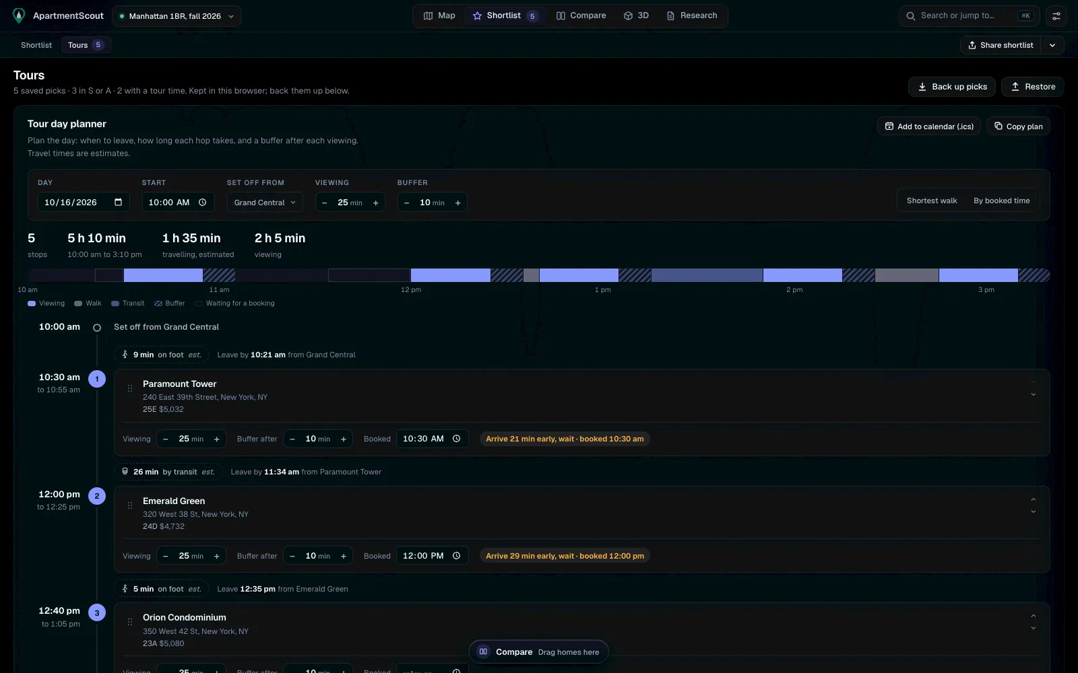
Task: Open the top Compare tab
Action: click(581, 15)
